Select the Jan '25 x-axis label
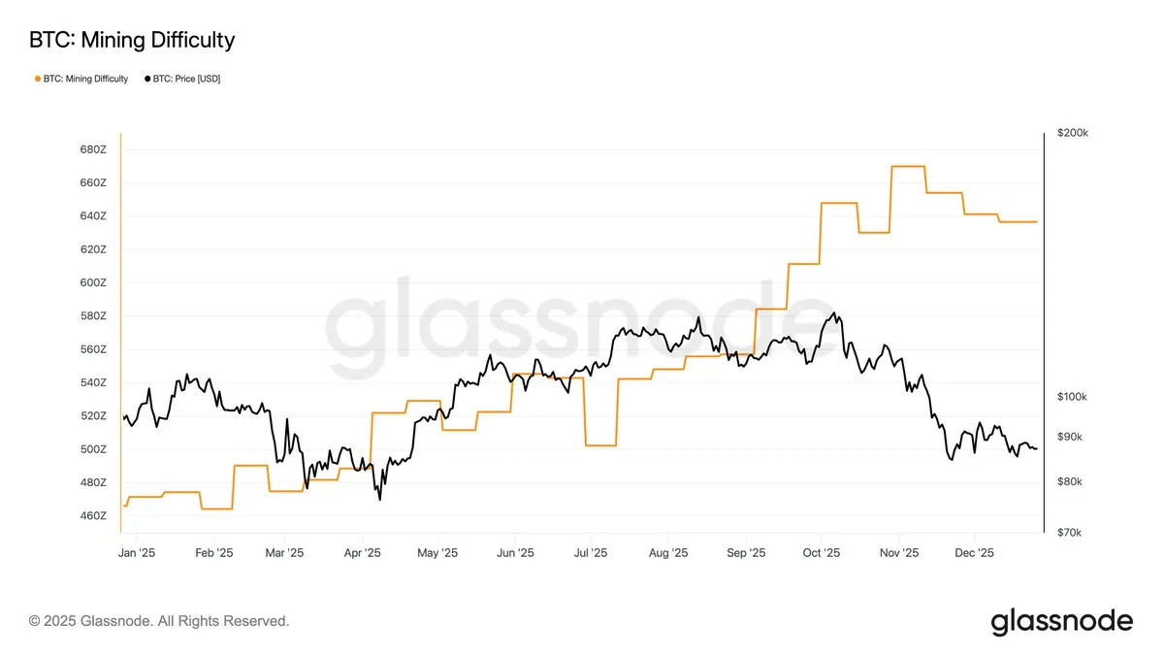Screen dimensions: 1164x655 click(137, 553)
